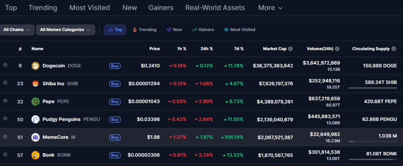
Task: Click the Dogecoin coin logo
Action: [x=35, y=66]
